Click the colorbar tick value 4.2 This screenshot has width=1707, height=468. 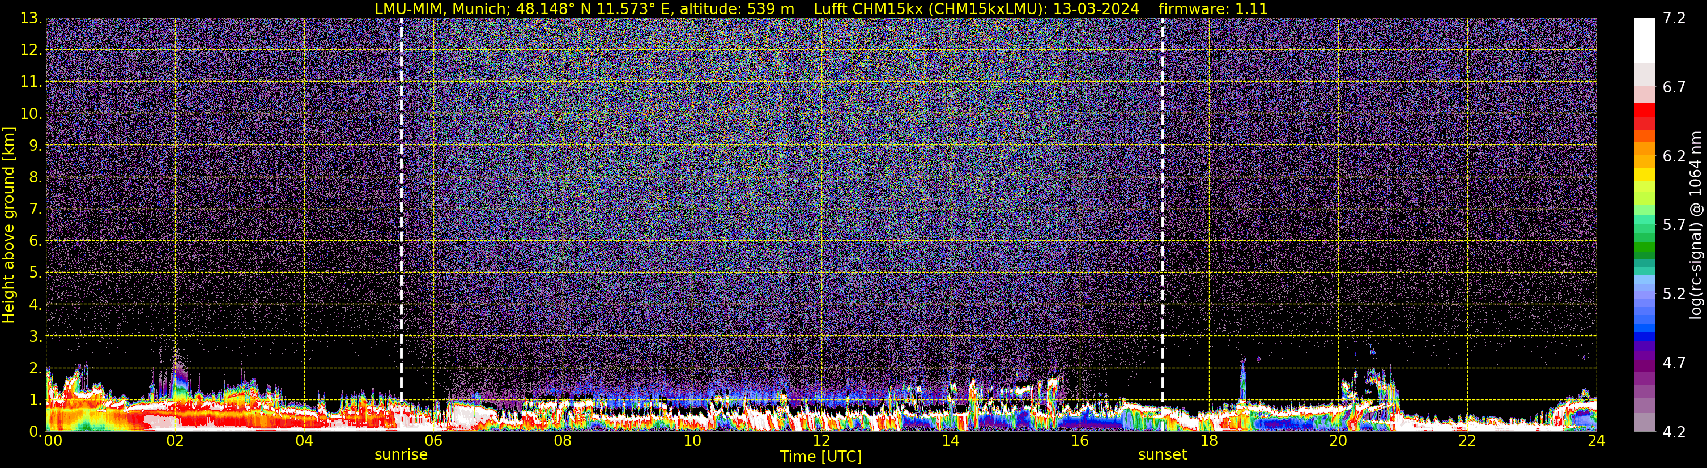(1674, 432)
